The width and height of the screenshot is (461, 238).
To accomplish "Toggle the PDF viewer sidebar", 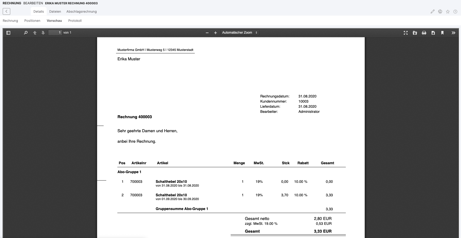I will [8, 33].
